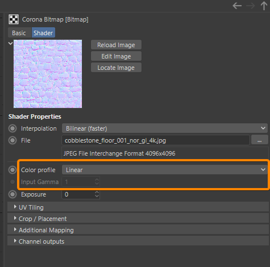Switch to the Shader tab
The image size is (270, 267).
[x=43, y=33]
